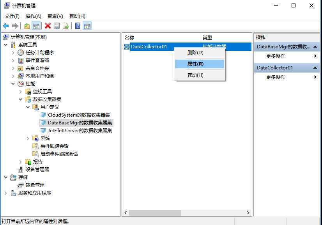The width and height of the screenshot is (322, 225).
Task: Collapse the 用户定义 node
Action: pyautogui.click(x=28, y=107)
